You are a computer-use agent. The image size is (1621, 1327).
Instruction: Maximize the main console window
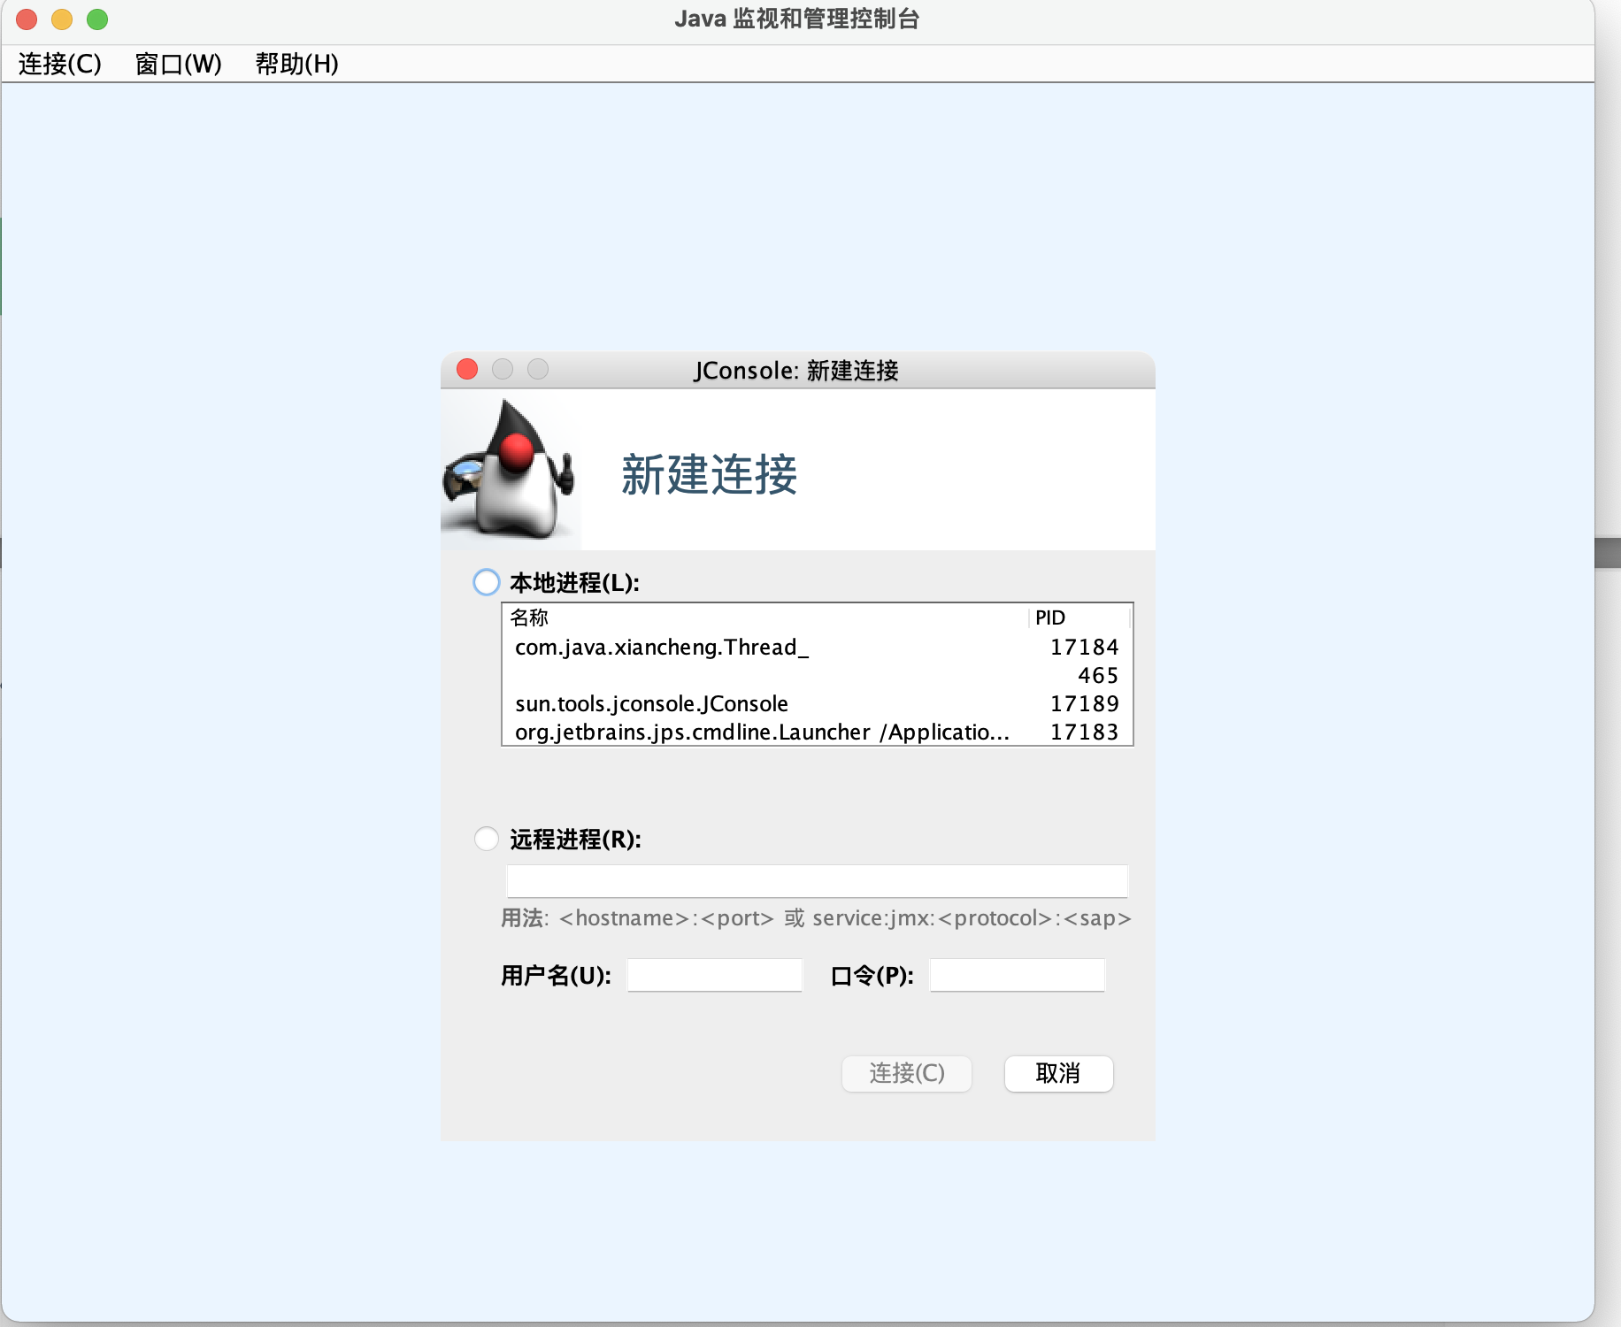point(97,19)
